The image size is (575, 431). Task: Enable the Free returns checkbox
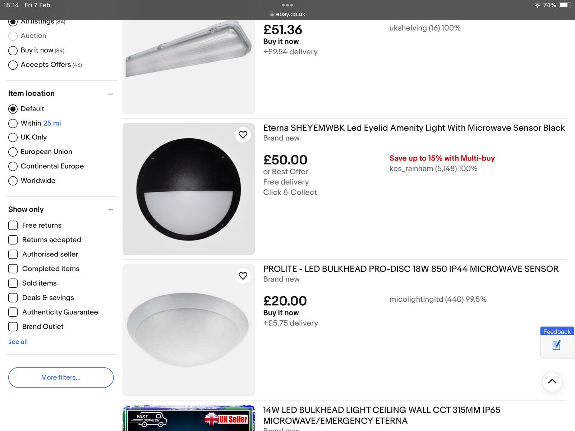pos(13,225)
